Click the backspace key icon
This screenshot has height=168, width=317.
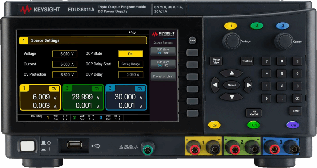(x=297, y=99)
